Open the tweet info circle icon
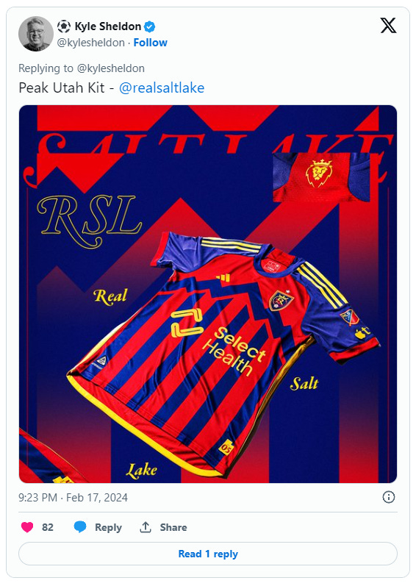This screenshot has width=416, height=586. click(x=388, y=497)
